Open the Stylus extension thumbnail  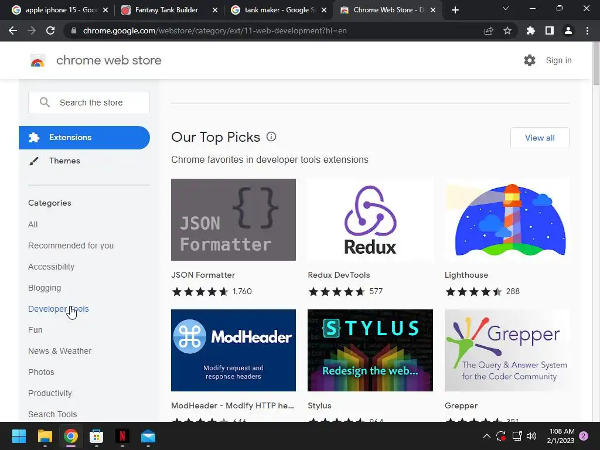pyautogui.click(x=370, y=350)
